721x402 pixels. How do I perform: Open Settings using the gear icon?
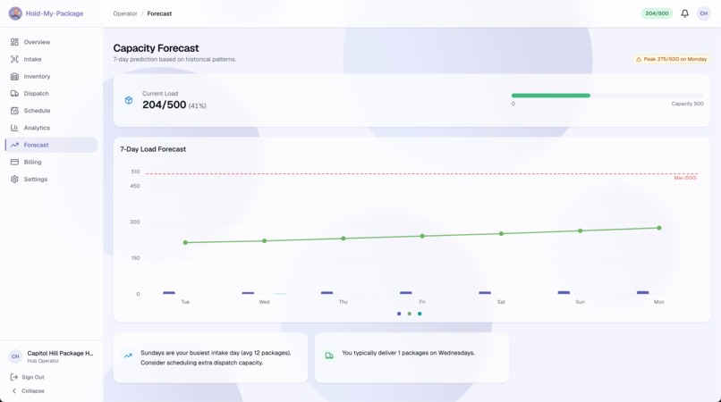[x=14, y=180]
